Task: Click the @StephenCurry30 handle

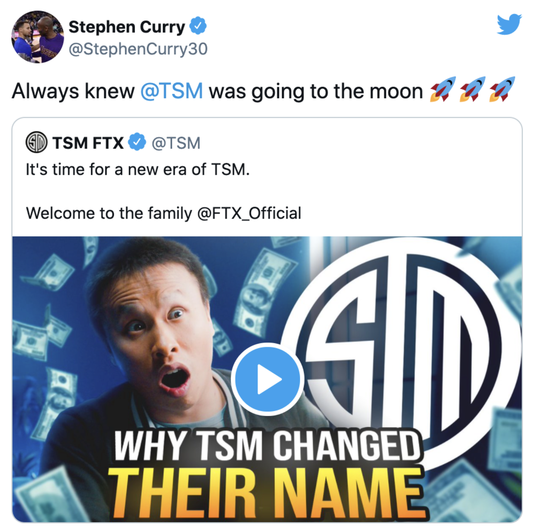Action: point(138,49)
